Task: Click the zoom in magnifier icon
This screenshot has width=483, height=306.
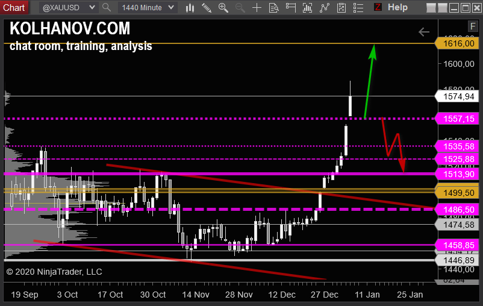Action: pyautogui.click(x=223, y=8)
